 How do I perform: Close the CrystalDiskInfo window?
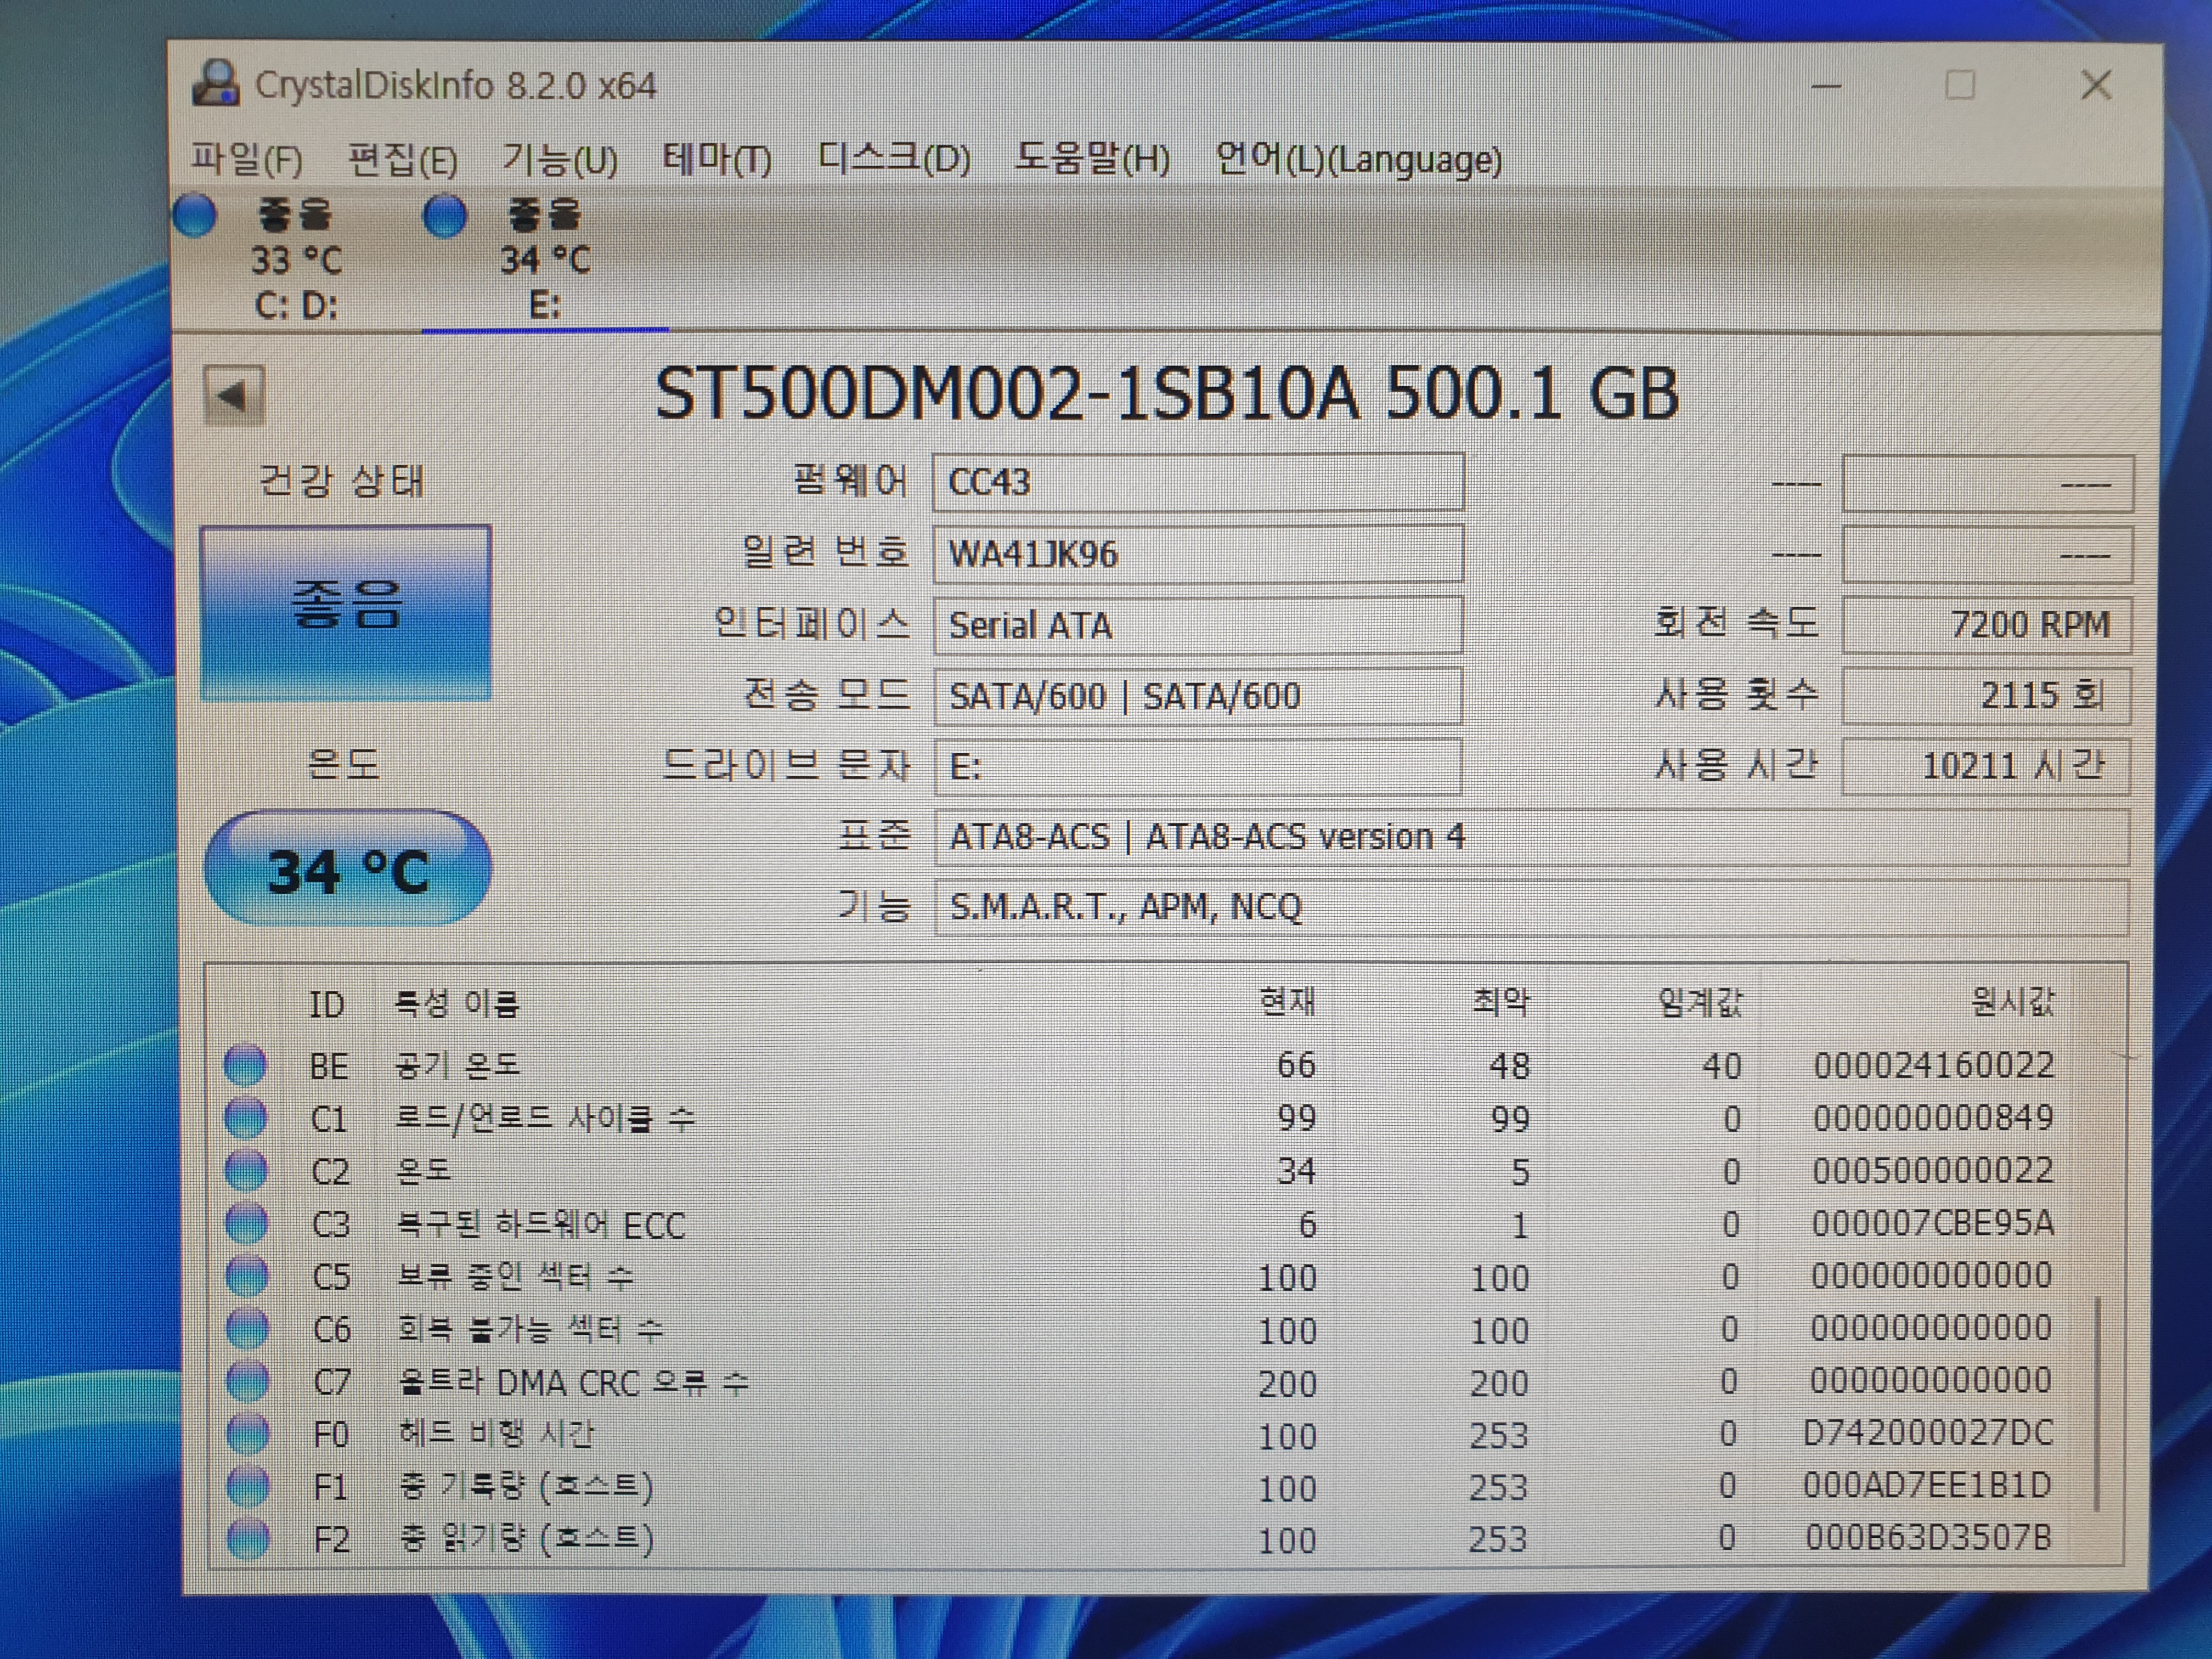point(2096,85)
